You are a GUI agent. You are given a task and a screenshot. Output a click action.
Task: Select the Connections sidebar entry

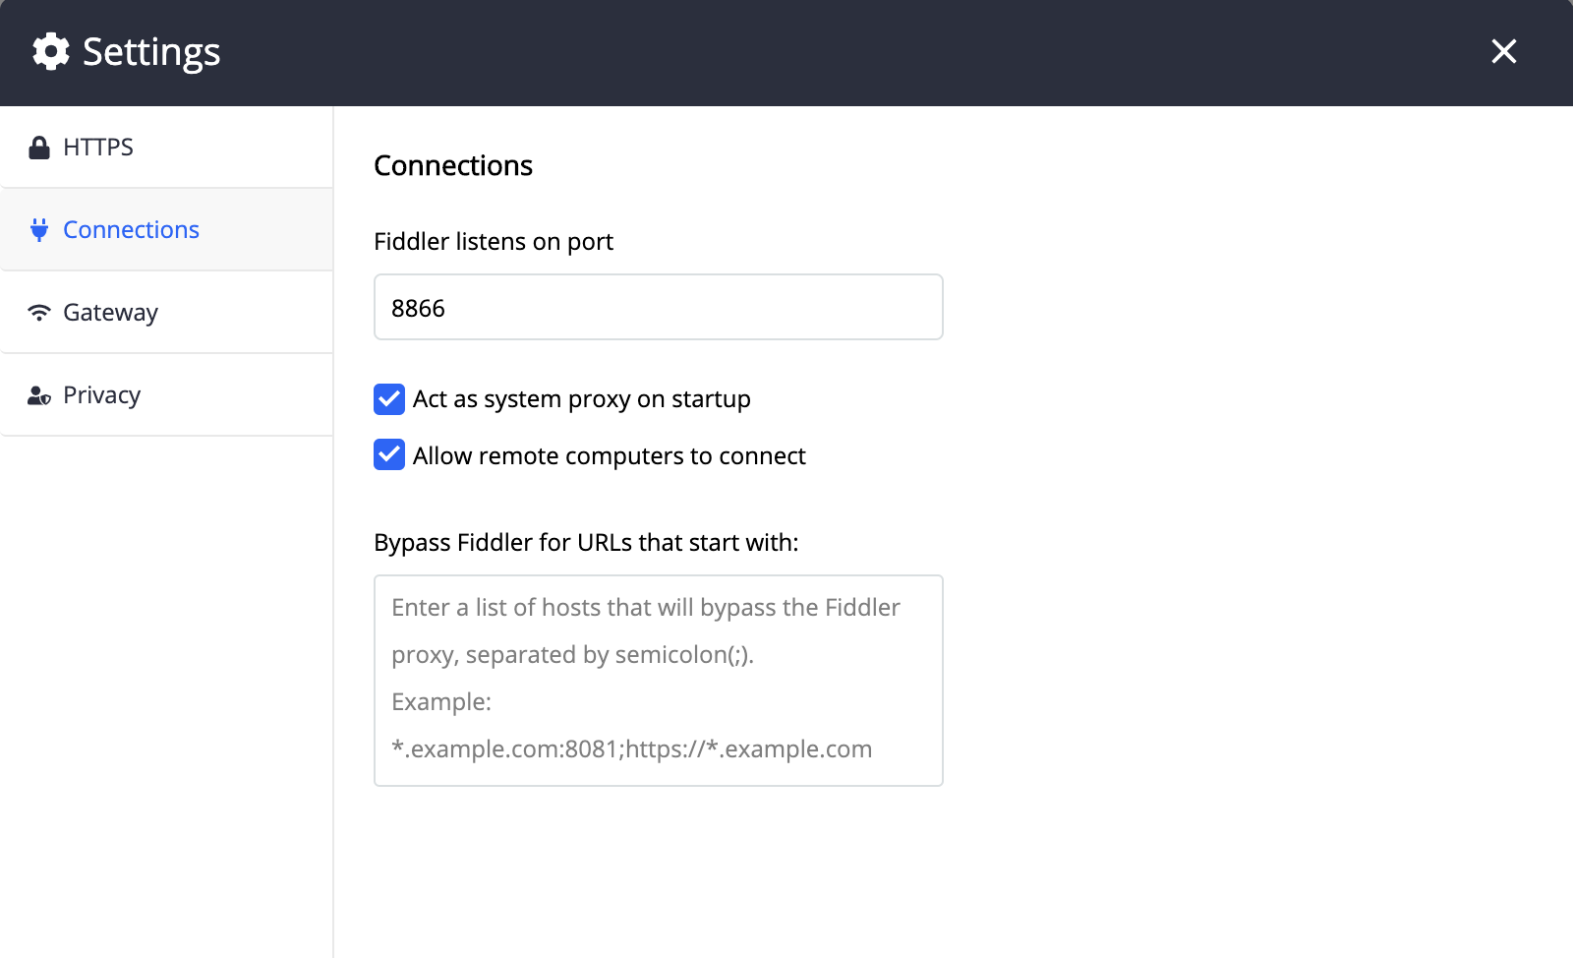coord(131,229)
